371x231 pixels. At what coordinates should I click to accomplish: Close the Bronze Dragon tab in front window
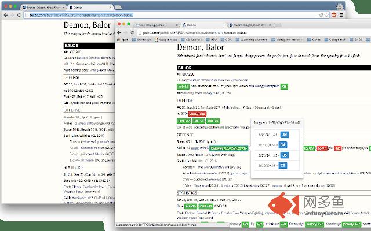[x=270, y=25]
